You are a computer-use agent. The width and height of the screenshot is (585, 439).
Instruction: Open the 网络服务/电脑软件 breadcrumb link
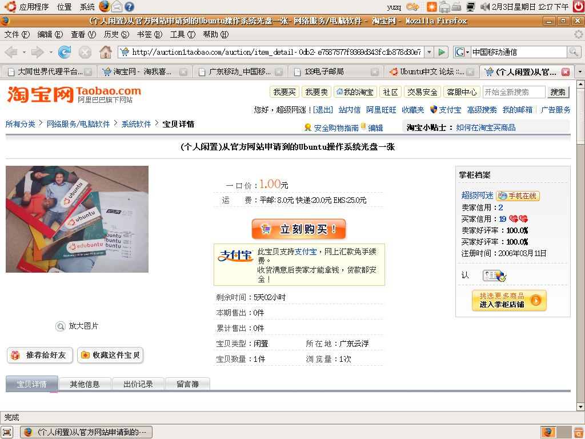coord(78,124)
